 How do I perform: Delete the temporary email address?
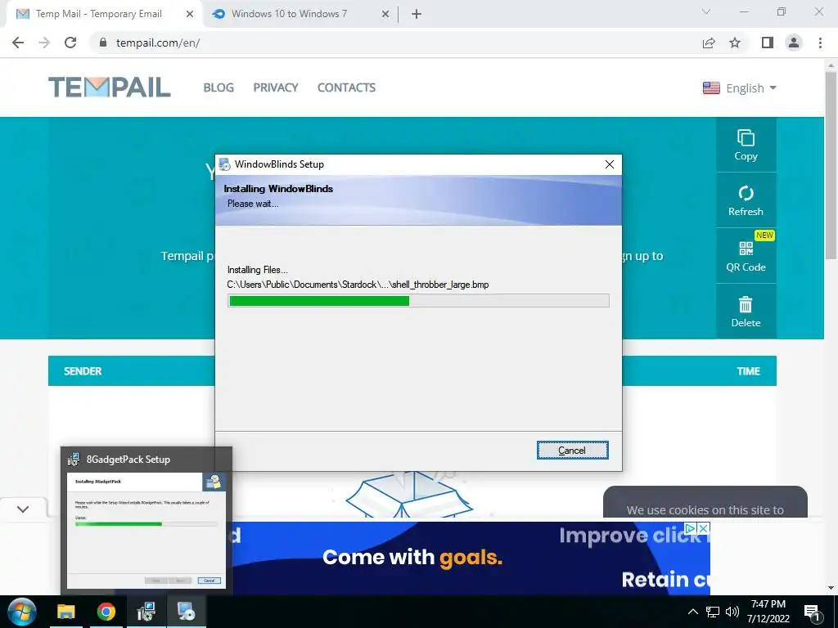coord(746,312)
